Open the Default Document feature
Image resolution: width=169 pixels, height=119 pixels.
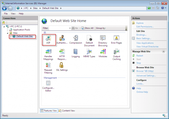(89, 41)
